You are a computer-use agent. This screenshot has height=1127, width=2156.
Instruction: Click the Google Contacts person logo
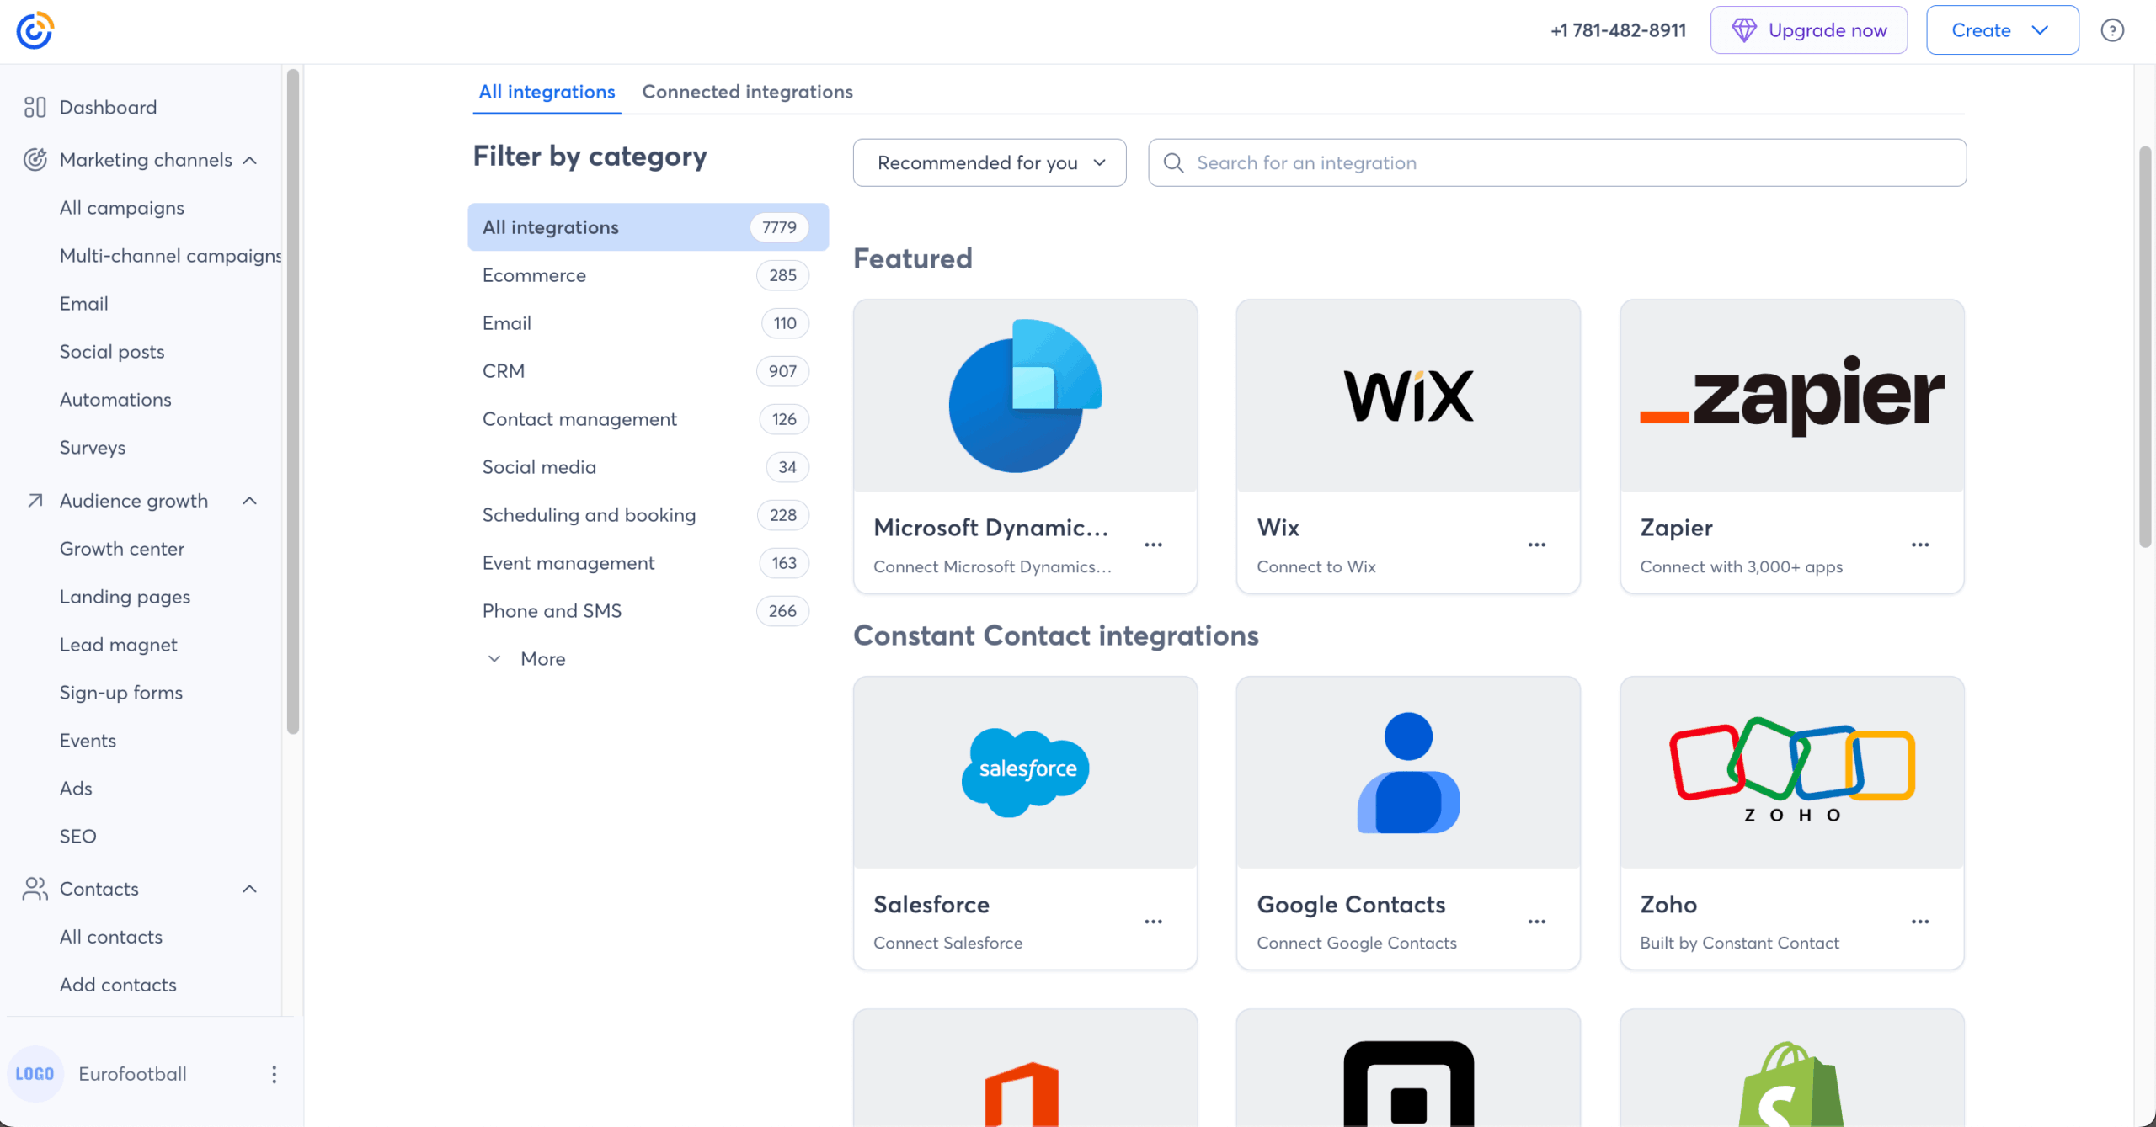(1408, 773)
